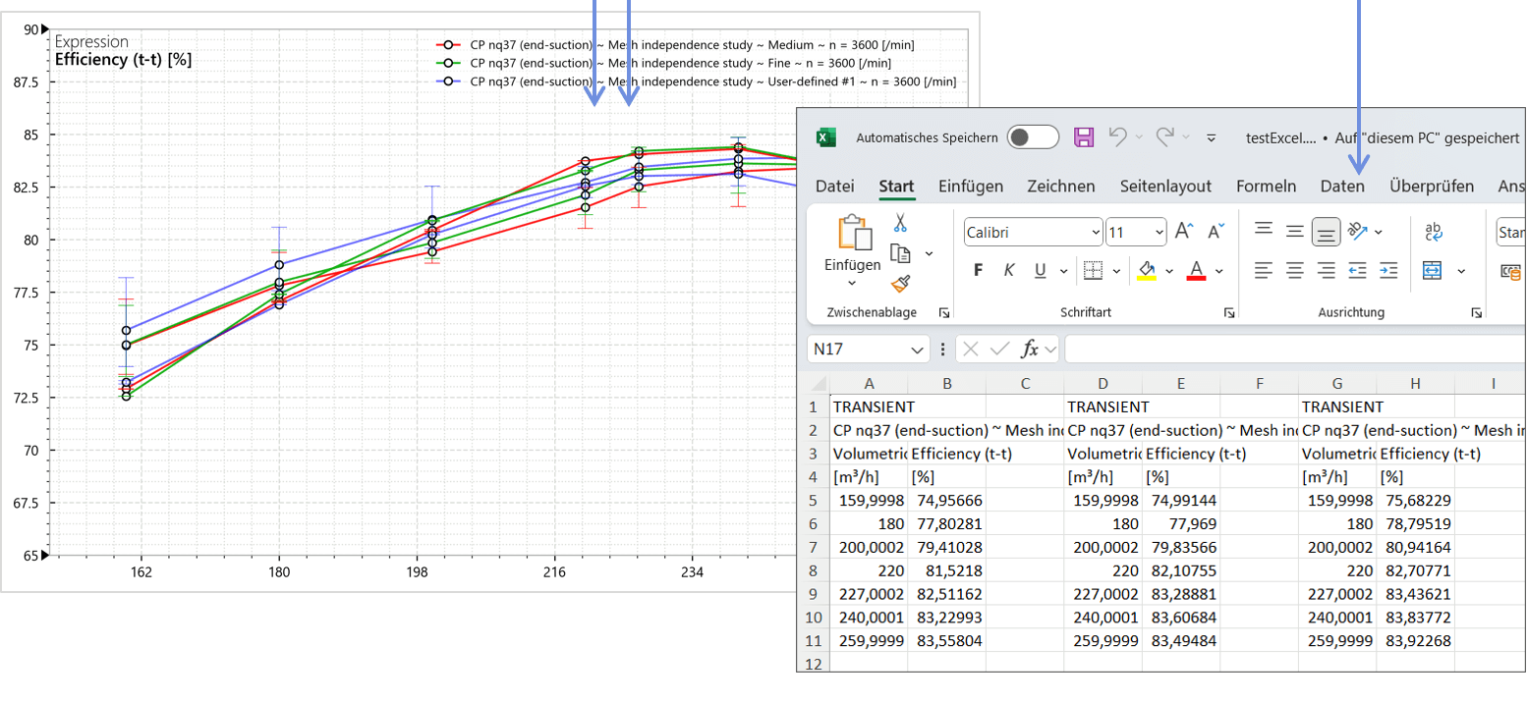Decrease the cell indent
The height and width of the screenshot is (702, 1527).
tap(1357, 270)
